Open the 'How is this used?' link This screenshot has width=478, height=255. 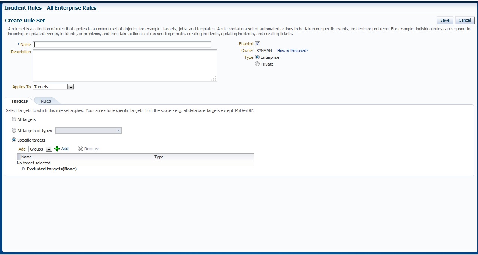[293, 51]
